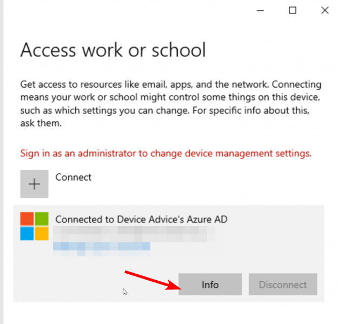Click the Connect label
This screenshot has height=324, width=338.
click(74, 177)
